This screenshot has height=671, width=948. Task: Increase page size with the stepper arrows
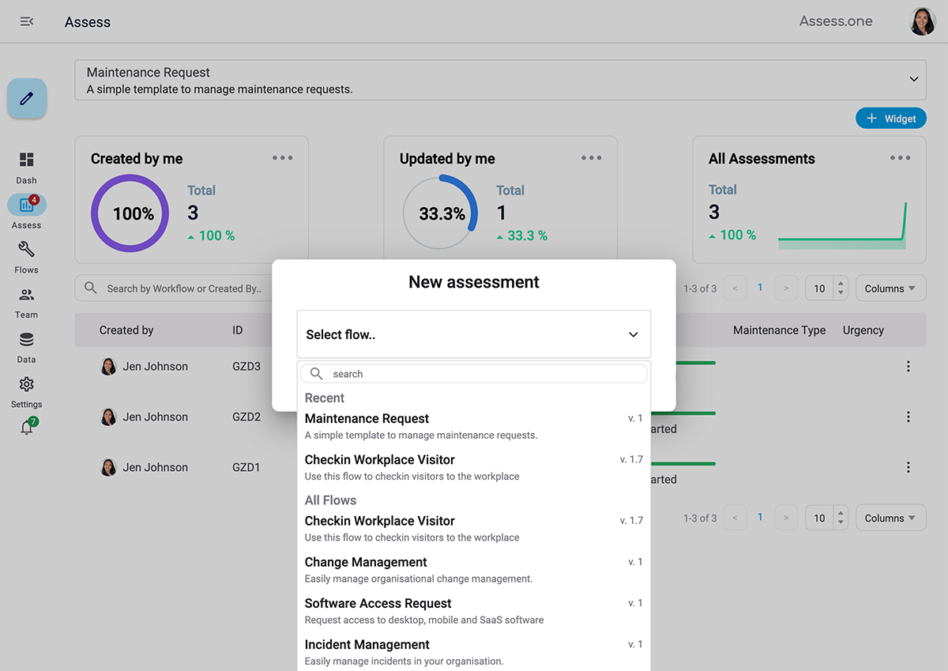[840, 284]
